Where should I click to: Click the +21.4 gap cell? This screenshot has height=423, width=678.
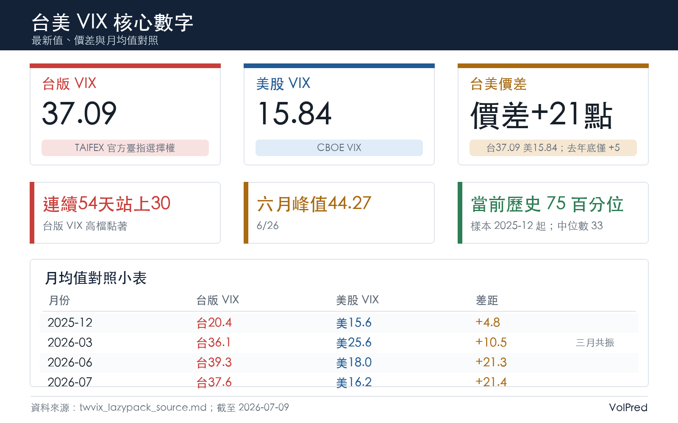(x=491, y=382)
